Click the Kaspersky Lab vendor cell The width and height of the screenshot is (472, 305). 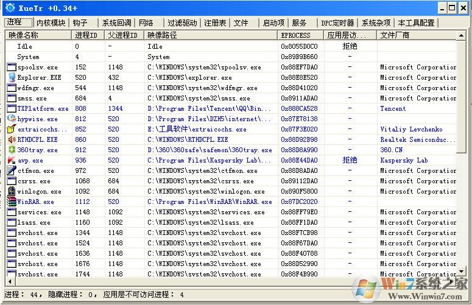tap(404, 160)
